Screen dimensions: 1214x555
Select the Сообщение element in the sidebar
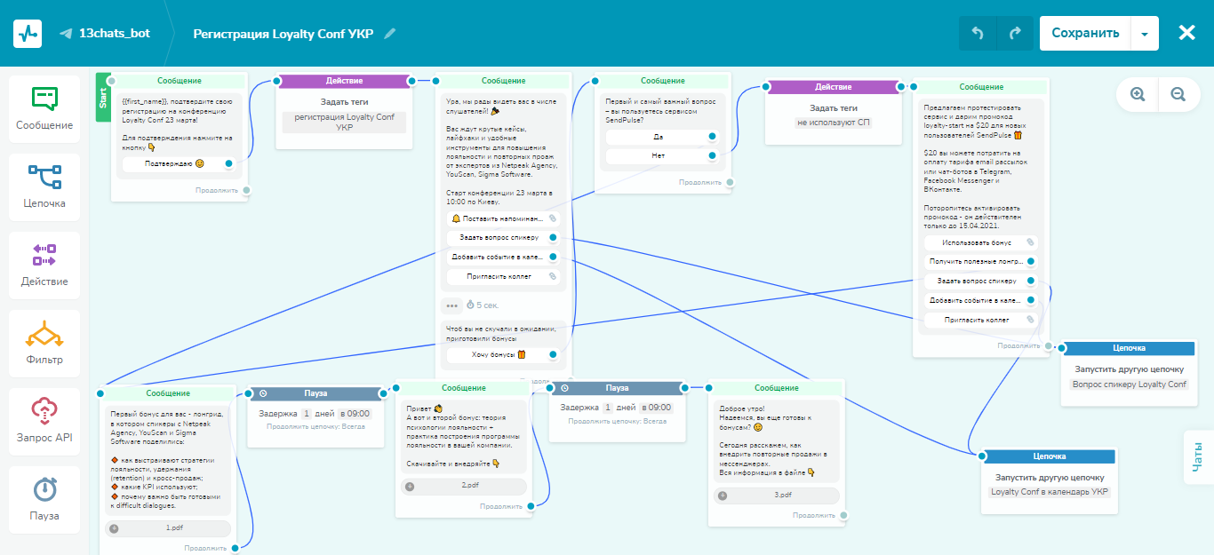(x=44, y=108)
